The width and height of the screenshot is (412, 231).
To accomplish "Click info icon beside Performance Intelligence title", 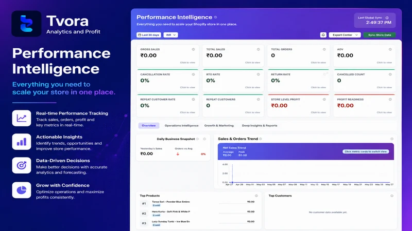I will 215,17.
